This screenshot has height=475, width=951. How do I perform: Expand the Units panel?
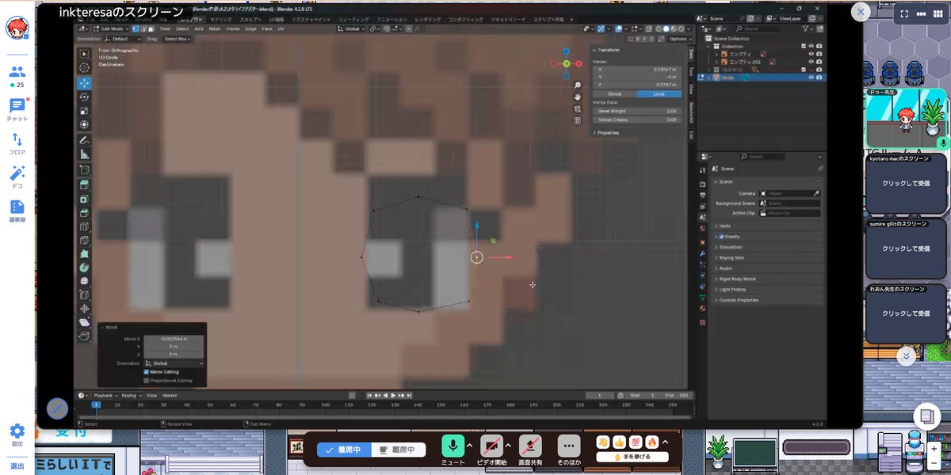pos(725,226)
